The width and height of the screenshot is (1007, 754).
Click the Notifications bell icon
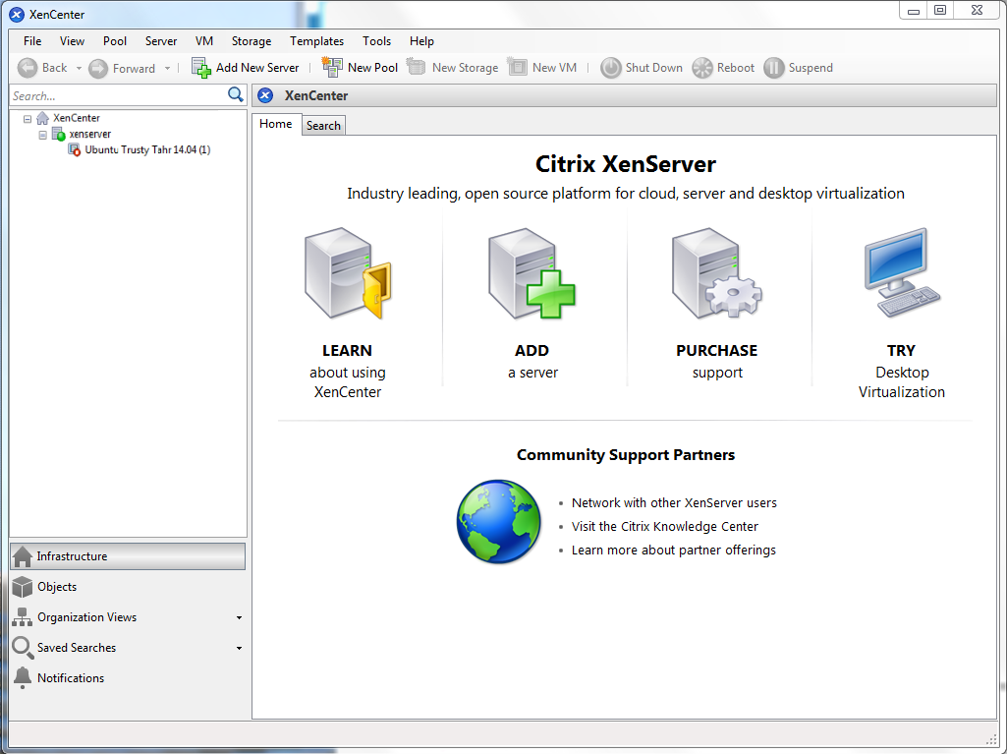click(23, 678)
